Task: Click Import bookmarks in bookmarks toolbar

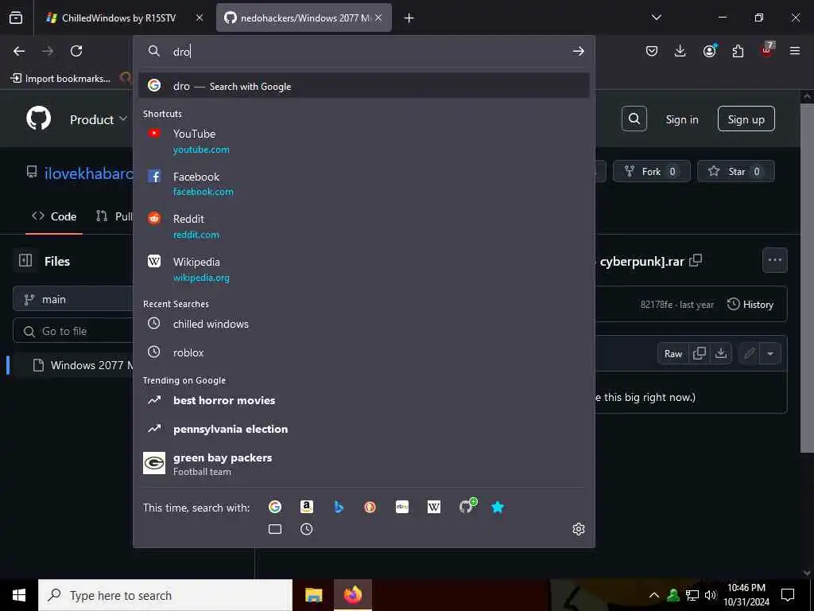Action: coord(60,79)
